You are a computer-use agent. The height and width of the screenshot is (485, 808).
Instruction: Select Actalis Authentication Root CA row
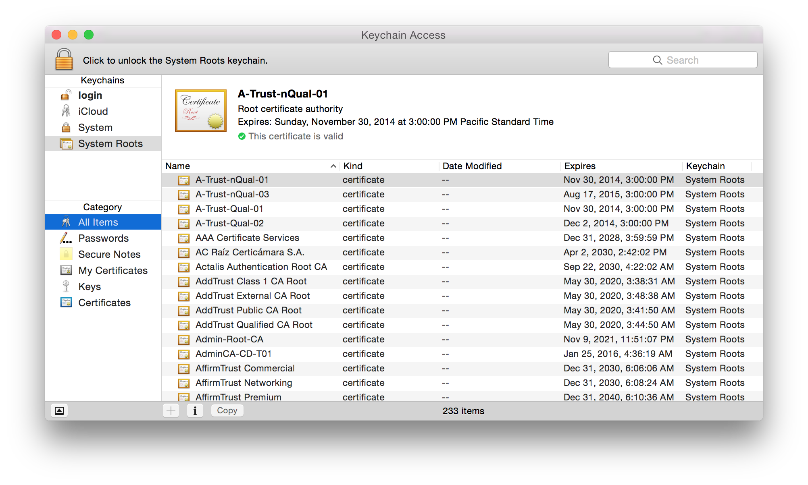coord(462,267)
